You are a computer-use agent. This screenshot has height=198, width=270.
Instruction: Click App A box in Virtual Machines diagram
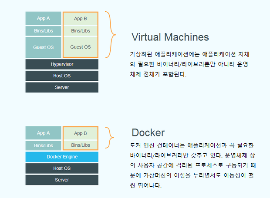pos(44,18)
